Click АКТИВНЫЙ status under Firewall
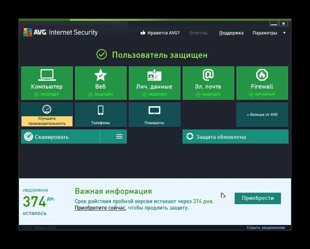 [262, 94]
